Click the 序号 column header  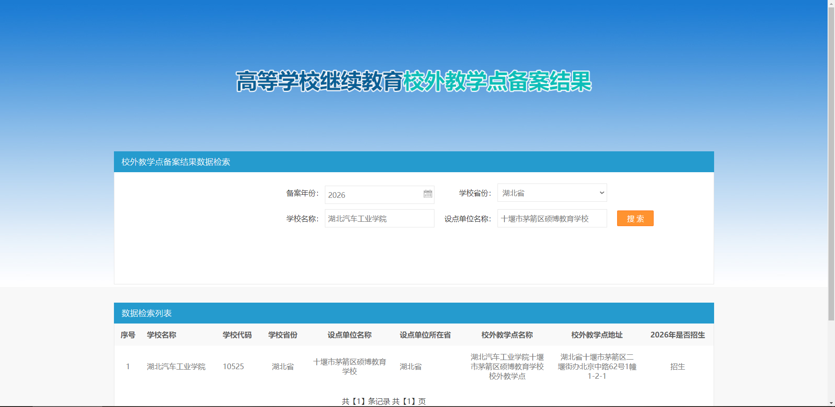(x=128, y=335)
